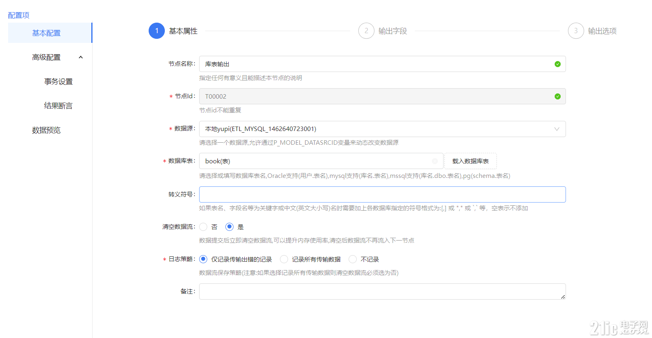Click the 转义符号 field label
Image resolution: width=652 pixels, height=338 pixels.
(x=182, y=194)
